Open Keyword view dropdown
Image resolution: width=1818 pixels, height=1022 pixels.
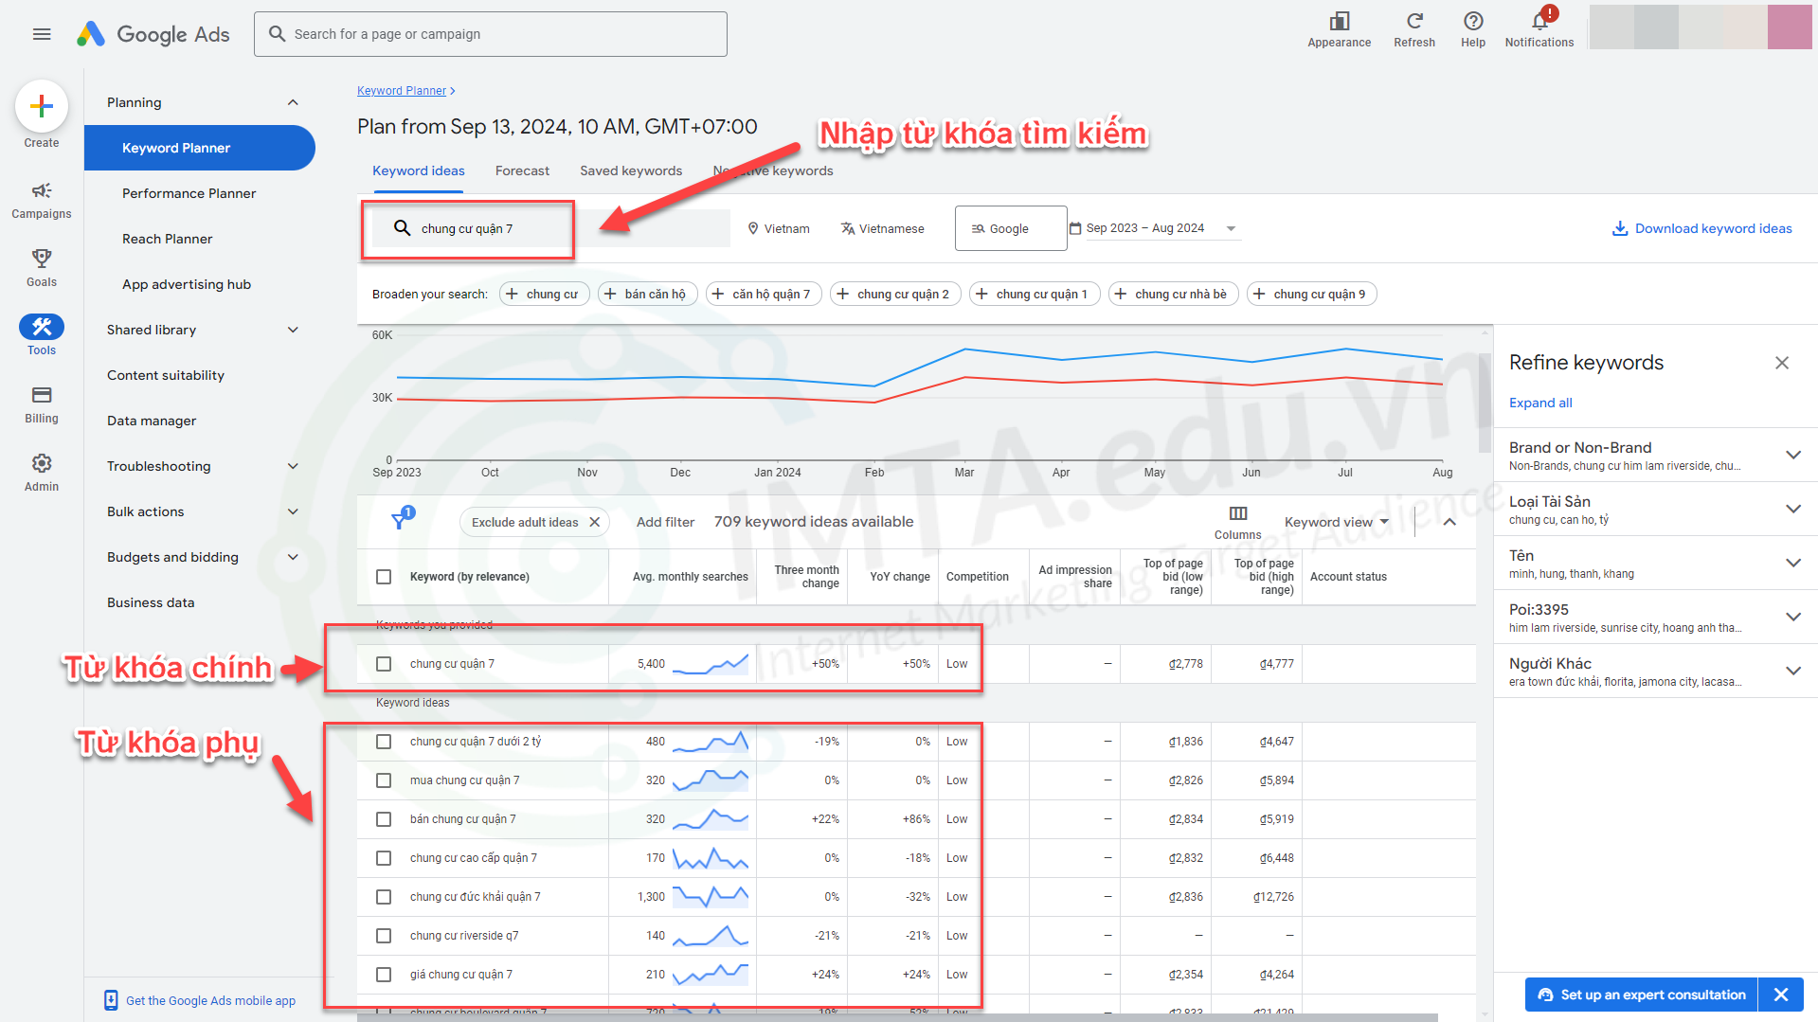(x=1336, y=522)
